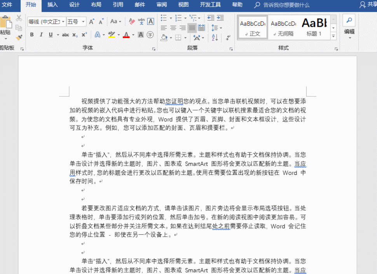The image size is (377, 274).
Task: Increase paragraph indent
Action: click(220, 18)
